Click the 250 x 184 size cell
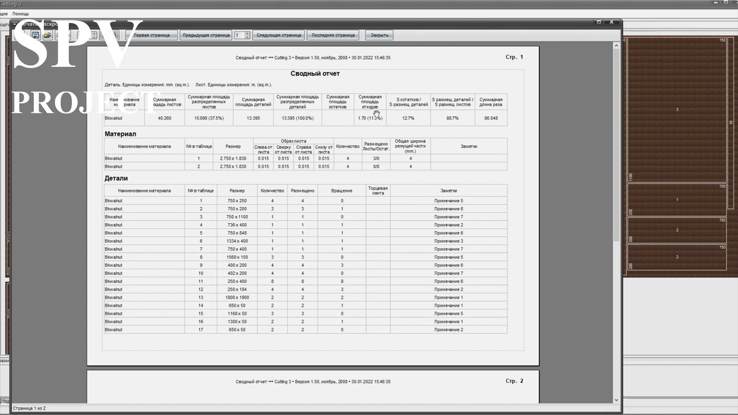This screenshot has height=415, width=738. (236, 289)
